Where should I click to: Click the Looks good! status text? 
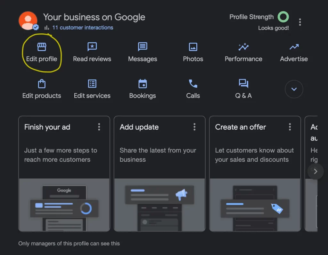point(274,28)
